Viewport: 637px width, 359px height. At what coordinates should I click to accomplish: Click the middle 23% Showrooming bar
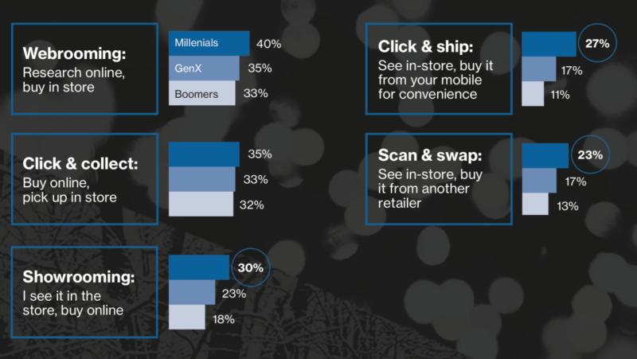(192, 292)
